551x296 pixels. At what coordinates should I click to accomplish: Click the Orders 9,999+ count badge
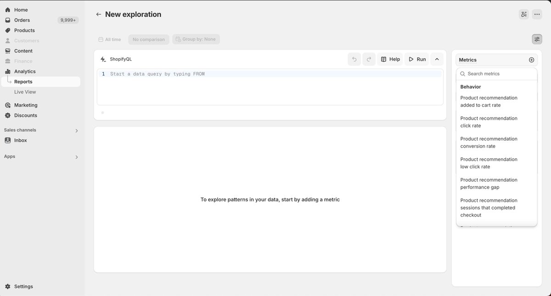[x=68, y=20]
